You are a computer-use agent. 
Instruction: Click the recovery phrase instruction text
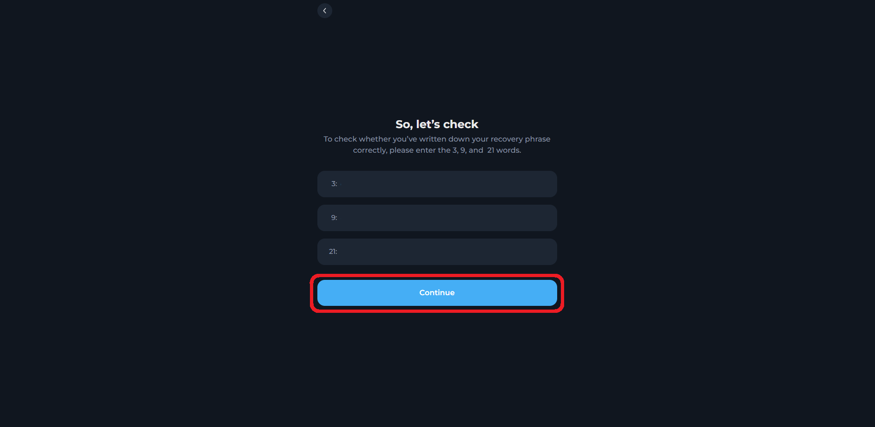click(x=437, y=144)
